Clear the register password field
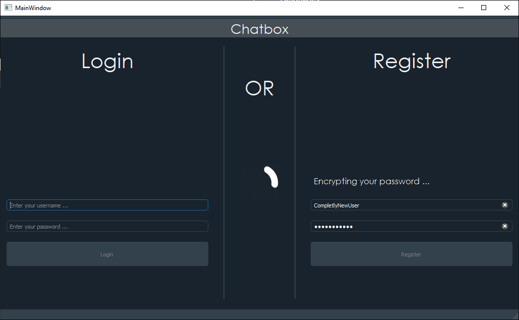The image size is (519, 320). click(505, 226)
